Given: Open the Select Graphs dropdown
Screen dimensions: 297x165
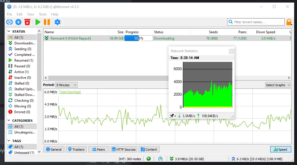Looking at the screenshot, I should (x=278, y=85).
